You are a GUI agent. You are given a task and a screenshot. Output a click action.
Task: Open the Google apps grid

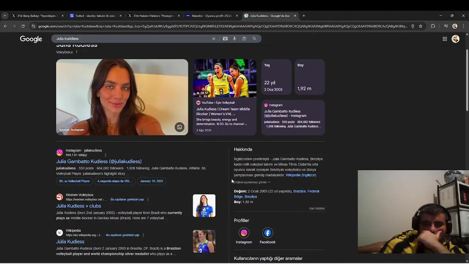tap(444, 39)
